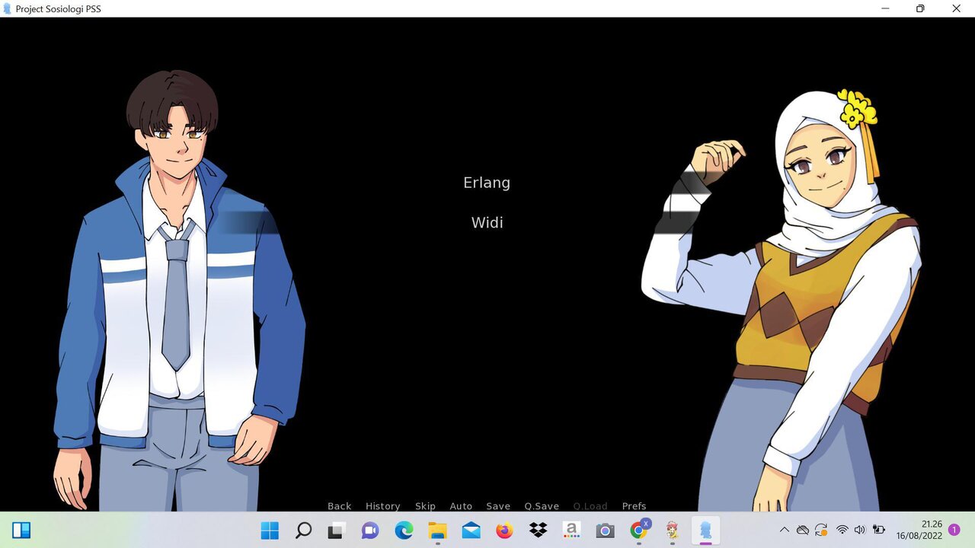
Task: Choose the Erlang option
Action: [487, 183]
